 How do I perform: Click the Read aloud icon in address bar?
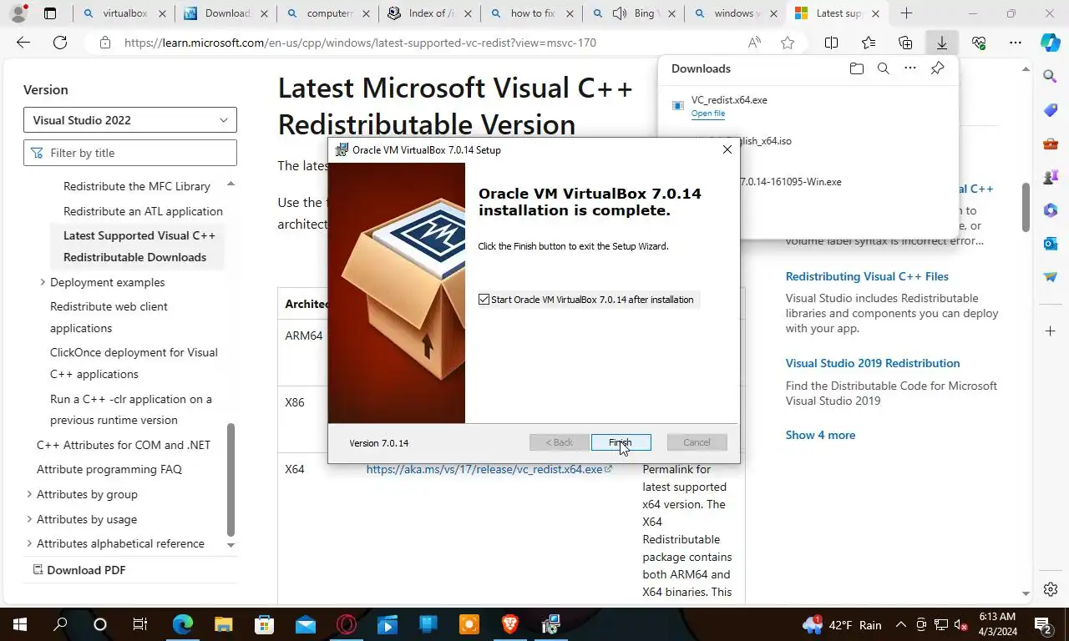[x=754, y=43]
